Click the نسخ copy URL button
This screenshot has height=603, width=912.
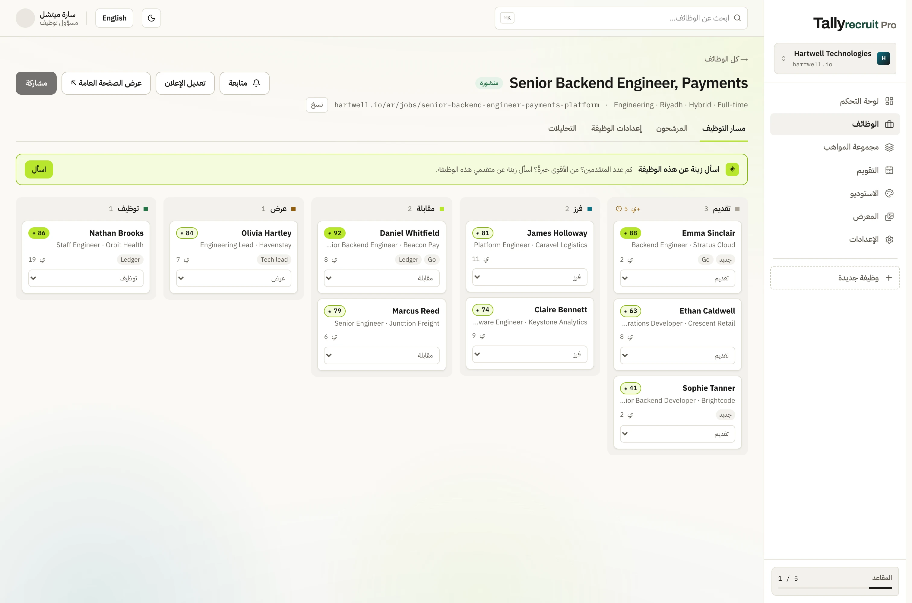(317, 105)
